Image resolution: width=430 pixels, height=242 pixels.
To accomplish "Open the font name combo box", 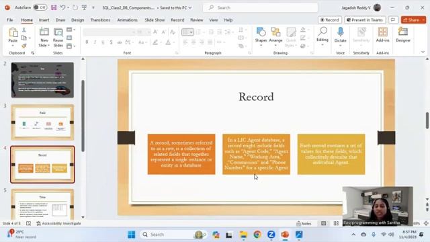I will (110, 32).
